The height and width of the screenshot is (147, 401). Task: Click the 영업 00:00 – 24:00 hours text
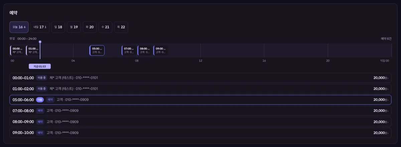[23, 39]
